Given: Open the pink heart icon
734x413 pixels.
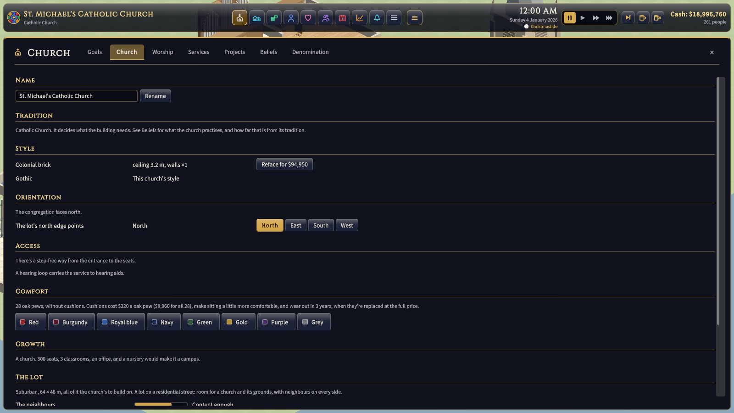Looking at the screenshot, I should point(308,18).
